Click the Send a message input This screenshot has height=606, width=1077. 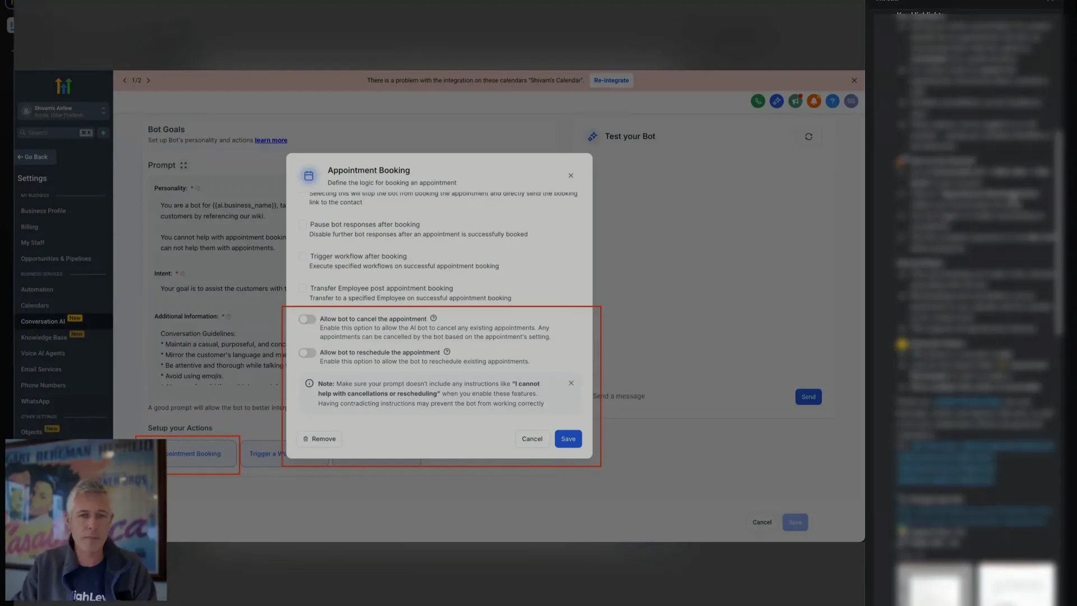click(x=690, y=396)
